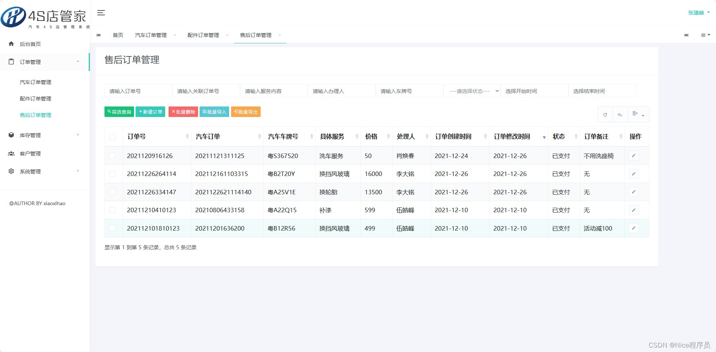Switch to the 汽车订单管理 tab
This screenshot has width=716, height=352.
click(x=151, y=35)
